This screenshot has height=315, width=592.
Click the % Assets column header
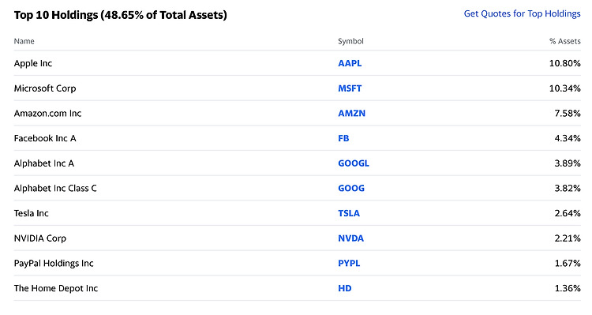coord(565,41)
